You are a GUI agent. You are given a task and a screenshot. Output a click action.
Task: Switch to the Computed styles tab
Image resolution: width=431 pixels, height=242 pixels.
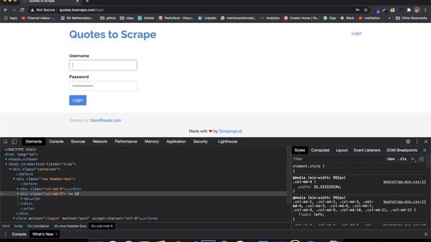pyautogui.click(x=321, y=151)
